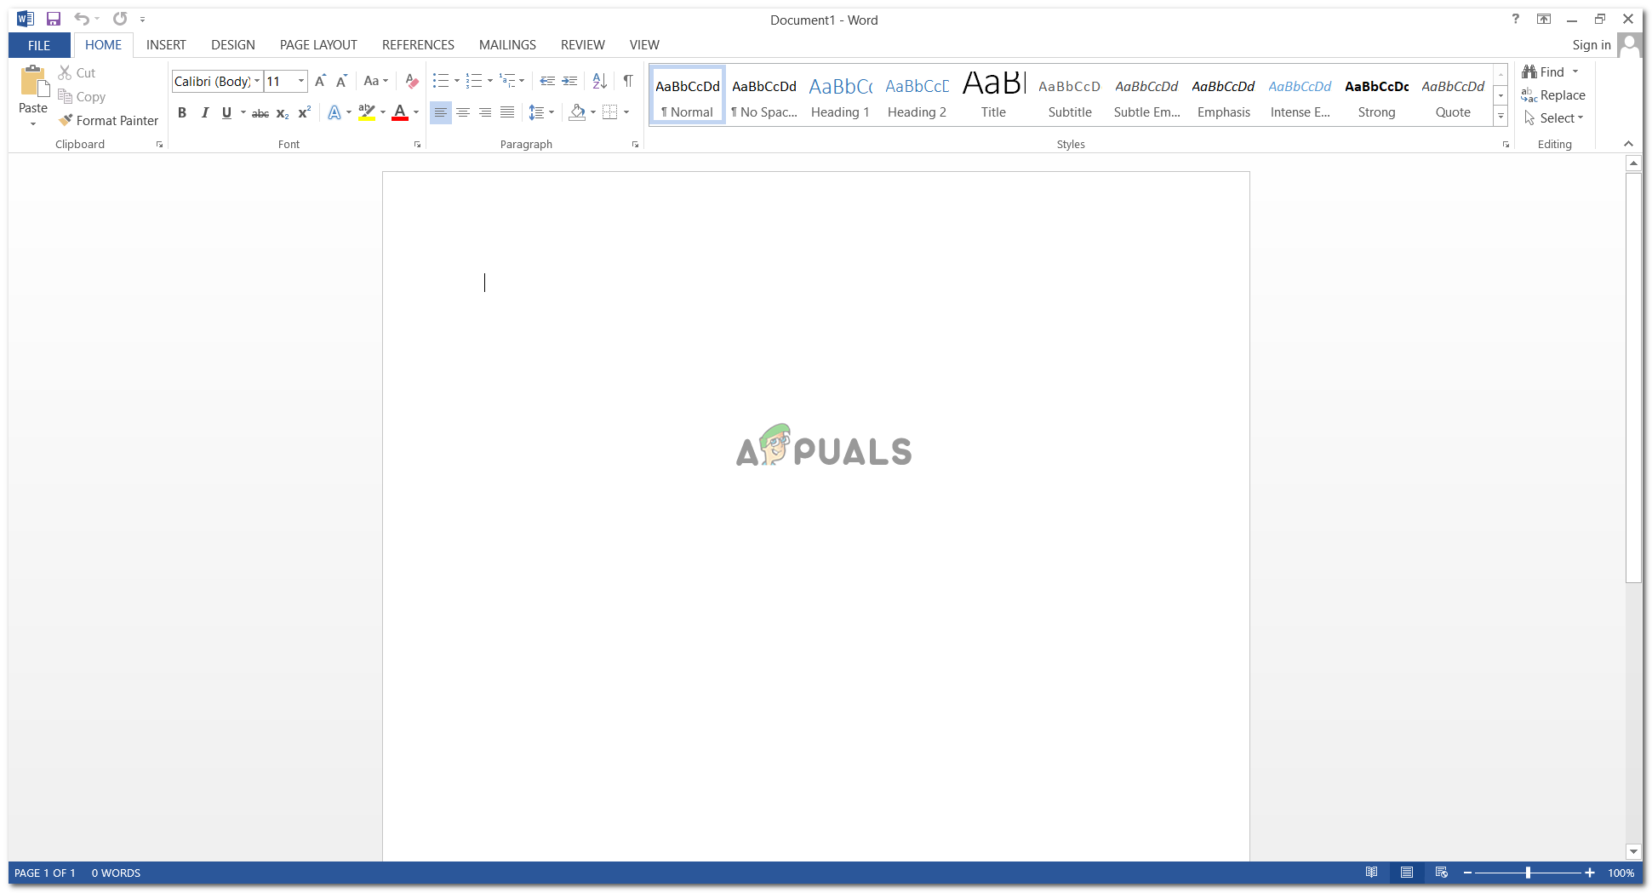Zoom in with plus button
The image size is (1652, 893).
tap(1589, 873)
